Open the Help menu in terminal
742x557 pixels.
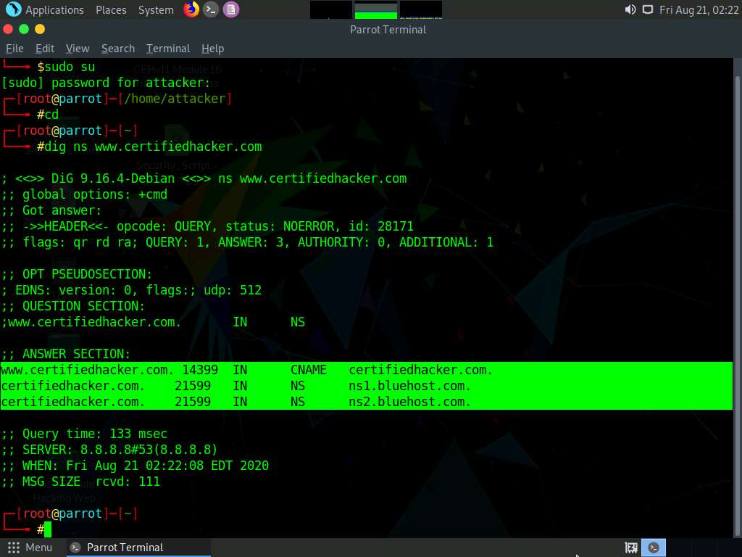(x=212, y=49)
